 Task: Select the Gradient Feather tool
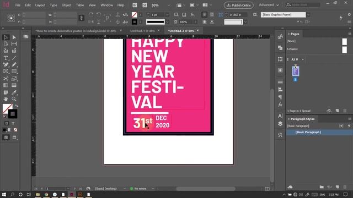click(14, 85)
